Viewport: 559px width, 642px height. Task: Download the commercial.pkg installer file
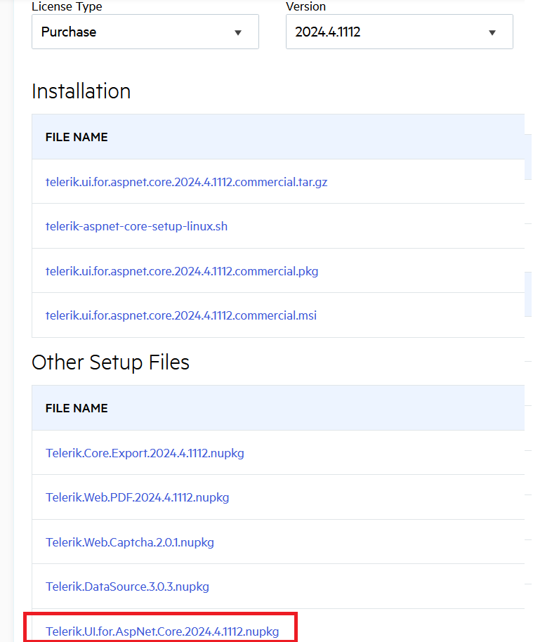pos(182,271)
